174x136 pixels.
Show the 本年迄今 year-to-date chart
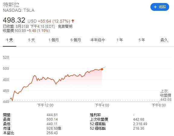(x=98, y=40)
